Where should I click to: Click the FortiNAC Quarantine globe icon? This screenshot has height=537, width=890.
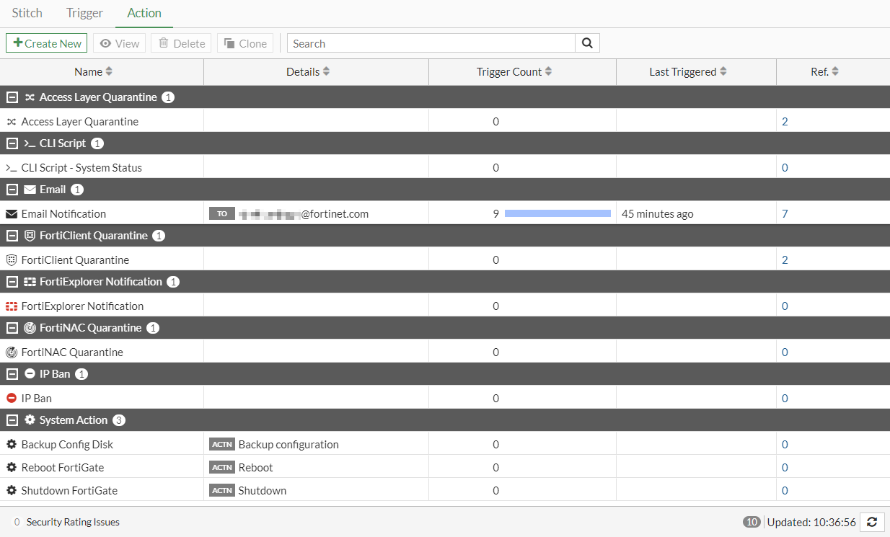coord(12,352)
